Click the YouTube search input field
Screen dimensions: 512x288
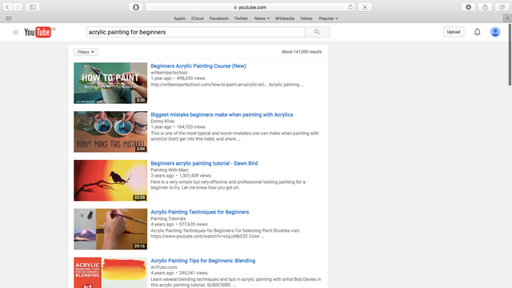coord(195,32)
